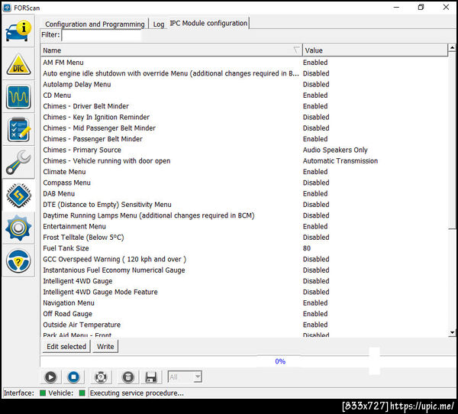Open the steering wheel help section
The width and height of the screenshot is (458, 414).
18,260
